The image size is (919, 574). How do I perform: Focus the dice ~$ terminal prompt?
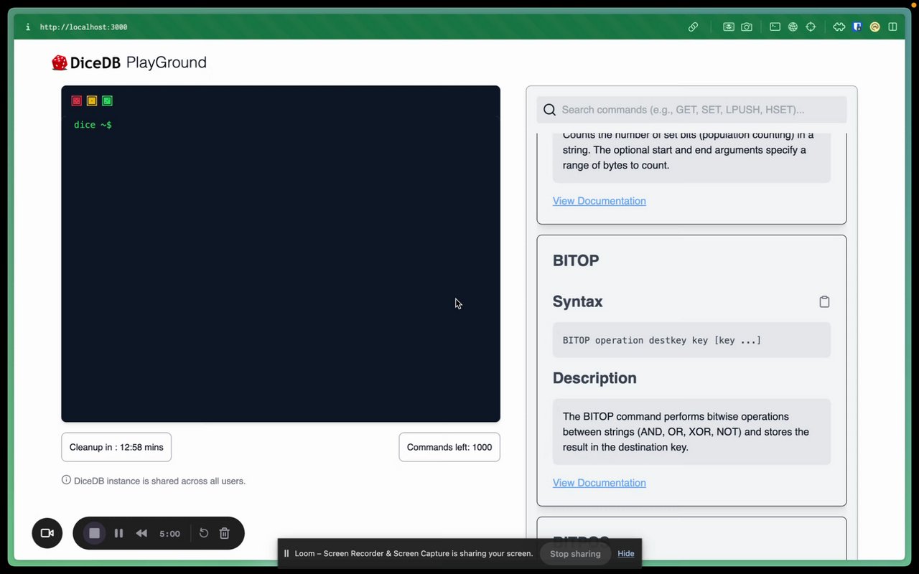(x=93, y=125)
